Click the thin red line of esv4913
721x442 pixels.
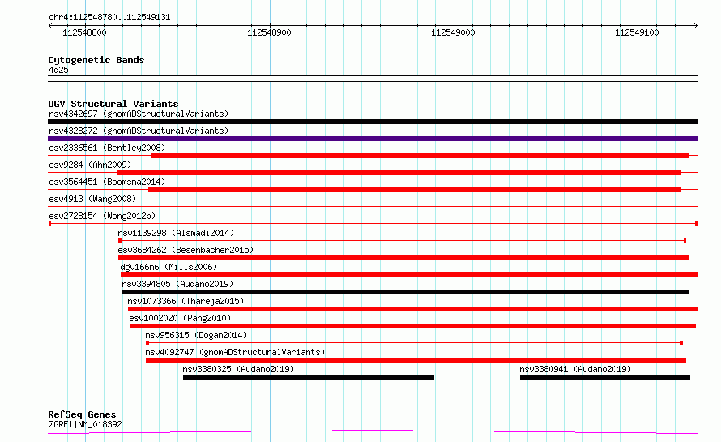[373, 206]
